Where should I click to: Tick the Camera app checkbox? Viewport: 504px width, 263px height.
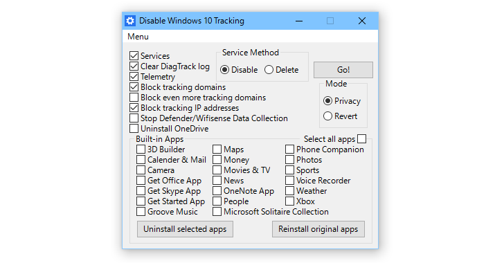141,170
